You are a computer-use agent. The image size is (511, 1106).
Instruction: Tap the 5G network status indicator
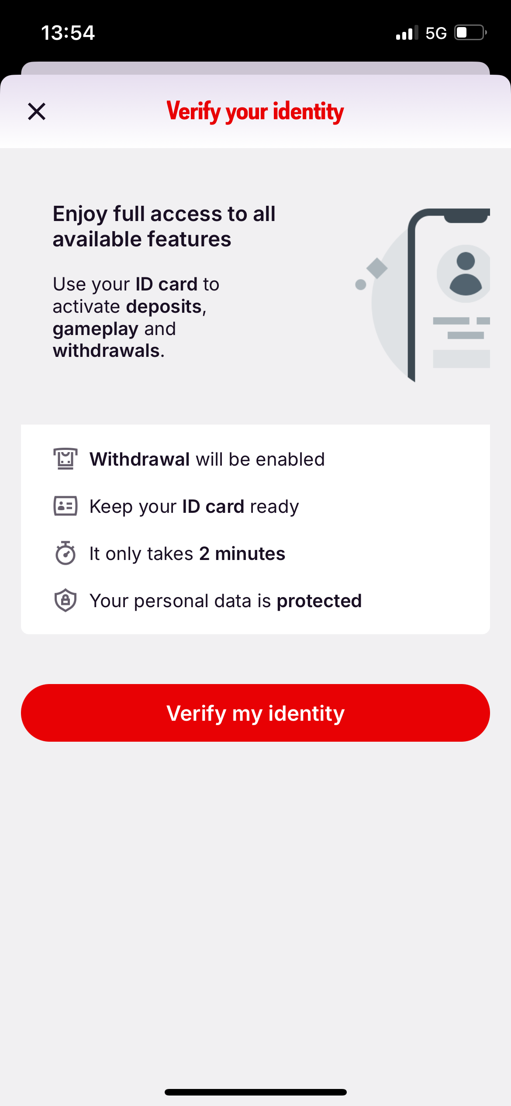point(436,33)
